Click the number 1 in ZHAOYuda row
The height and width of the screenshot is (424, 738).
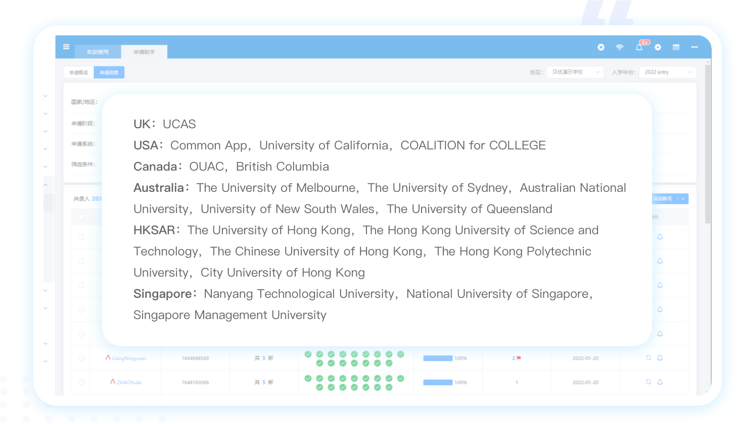pyautogui.click(x=517, y=382)
